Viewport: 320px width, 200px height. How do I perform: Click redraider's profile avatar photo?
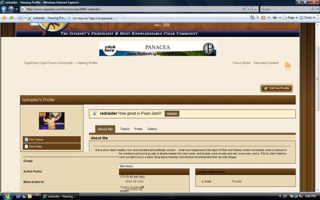52,121
